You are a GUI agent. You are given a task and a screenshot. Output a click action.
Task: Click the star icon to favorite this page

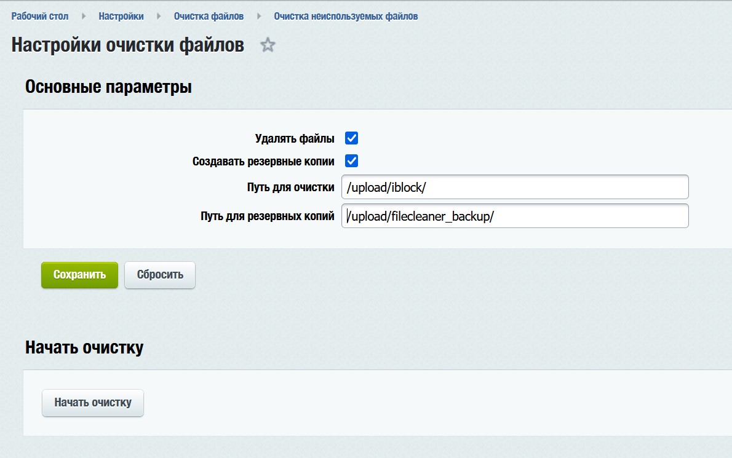267,44
